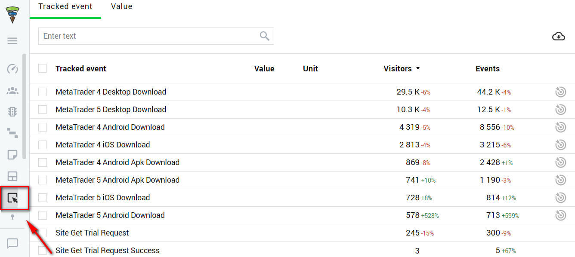This screenshot has width=575, height=257.
Task: Sort by the Events column header
Action: (487, 69)
